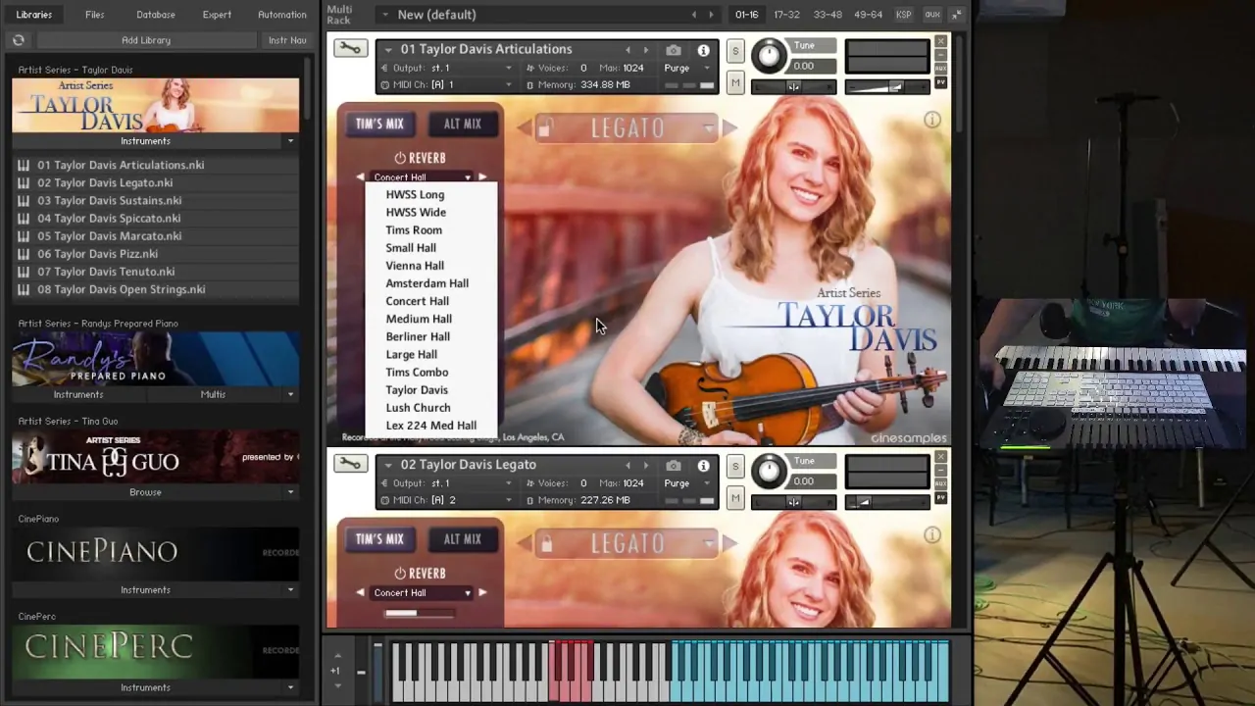Open the wrench edit icon for Articulations instrument
1255x706 pixels.
coord(350,49)
